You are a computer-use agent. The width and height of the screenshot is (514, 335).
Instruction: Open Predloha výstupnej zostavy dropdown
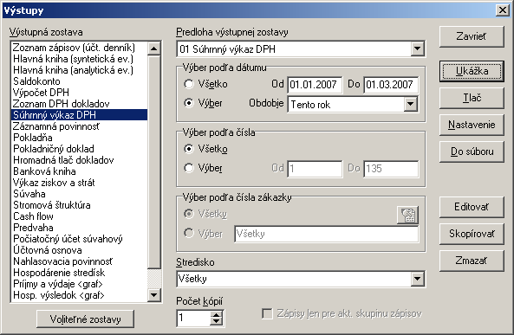coord(417,49)
